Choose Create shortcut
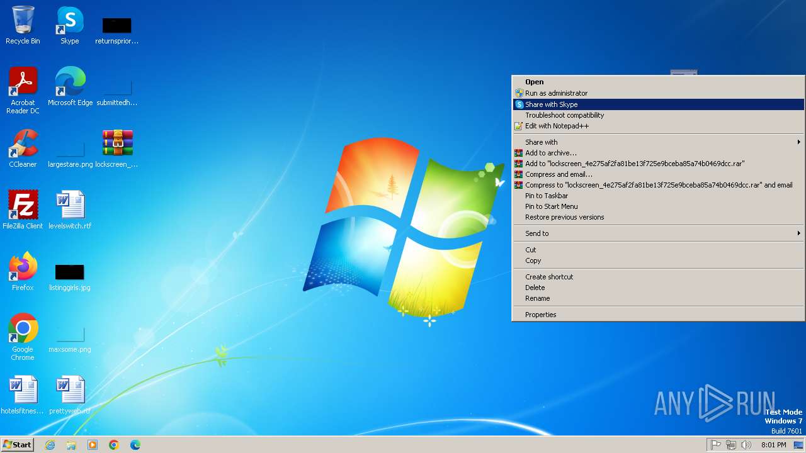Screen dimensions: 806x453 coord(659,277)
